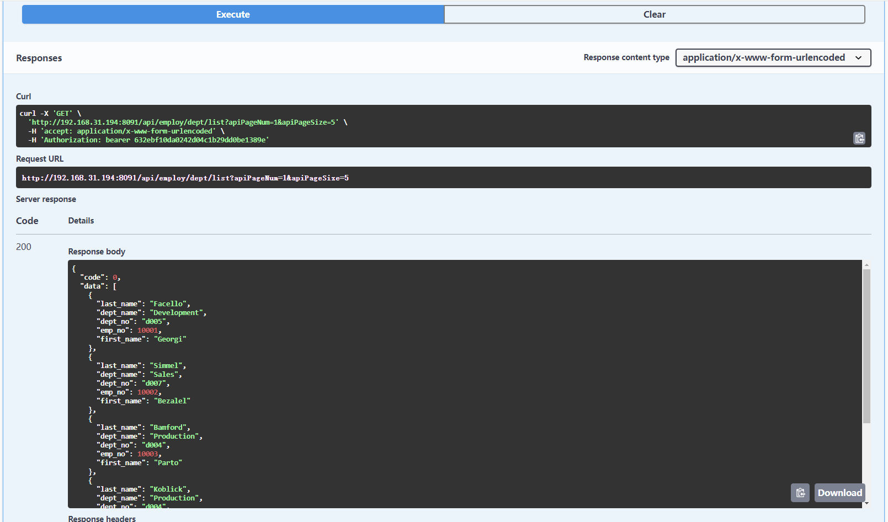The image size is (888, 522).
Task: Click the "Sales" dept_name value
Action: coord(163,374)
